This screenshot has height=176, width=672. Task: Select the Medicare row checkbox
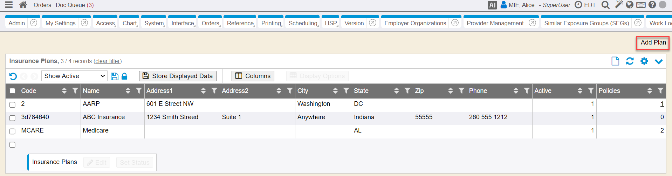click(13, 131)
